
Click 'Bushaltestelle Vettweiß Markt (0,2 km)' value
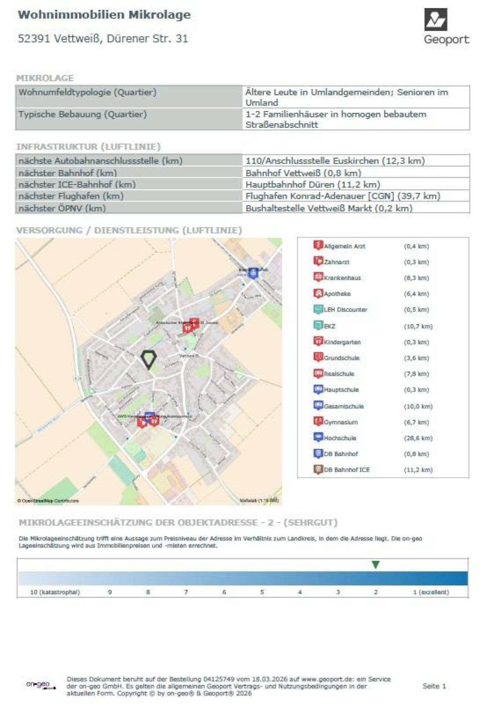(329, 208)
